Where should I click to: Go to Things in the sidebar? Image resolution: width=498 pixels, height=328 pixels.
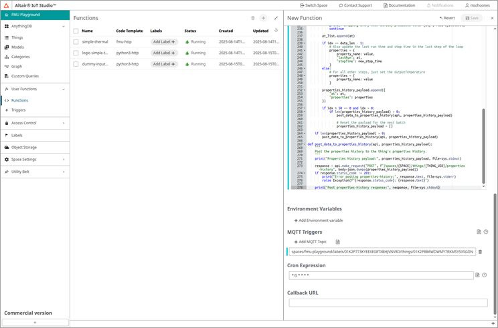coord(17,37)
